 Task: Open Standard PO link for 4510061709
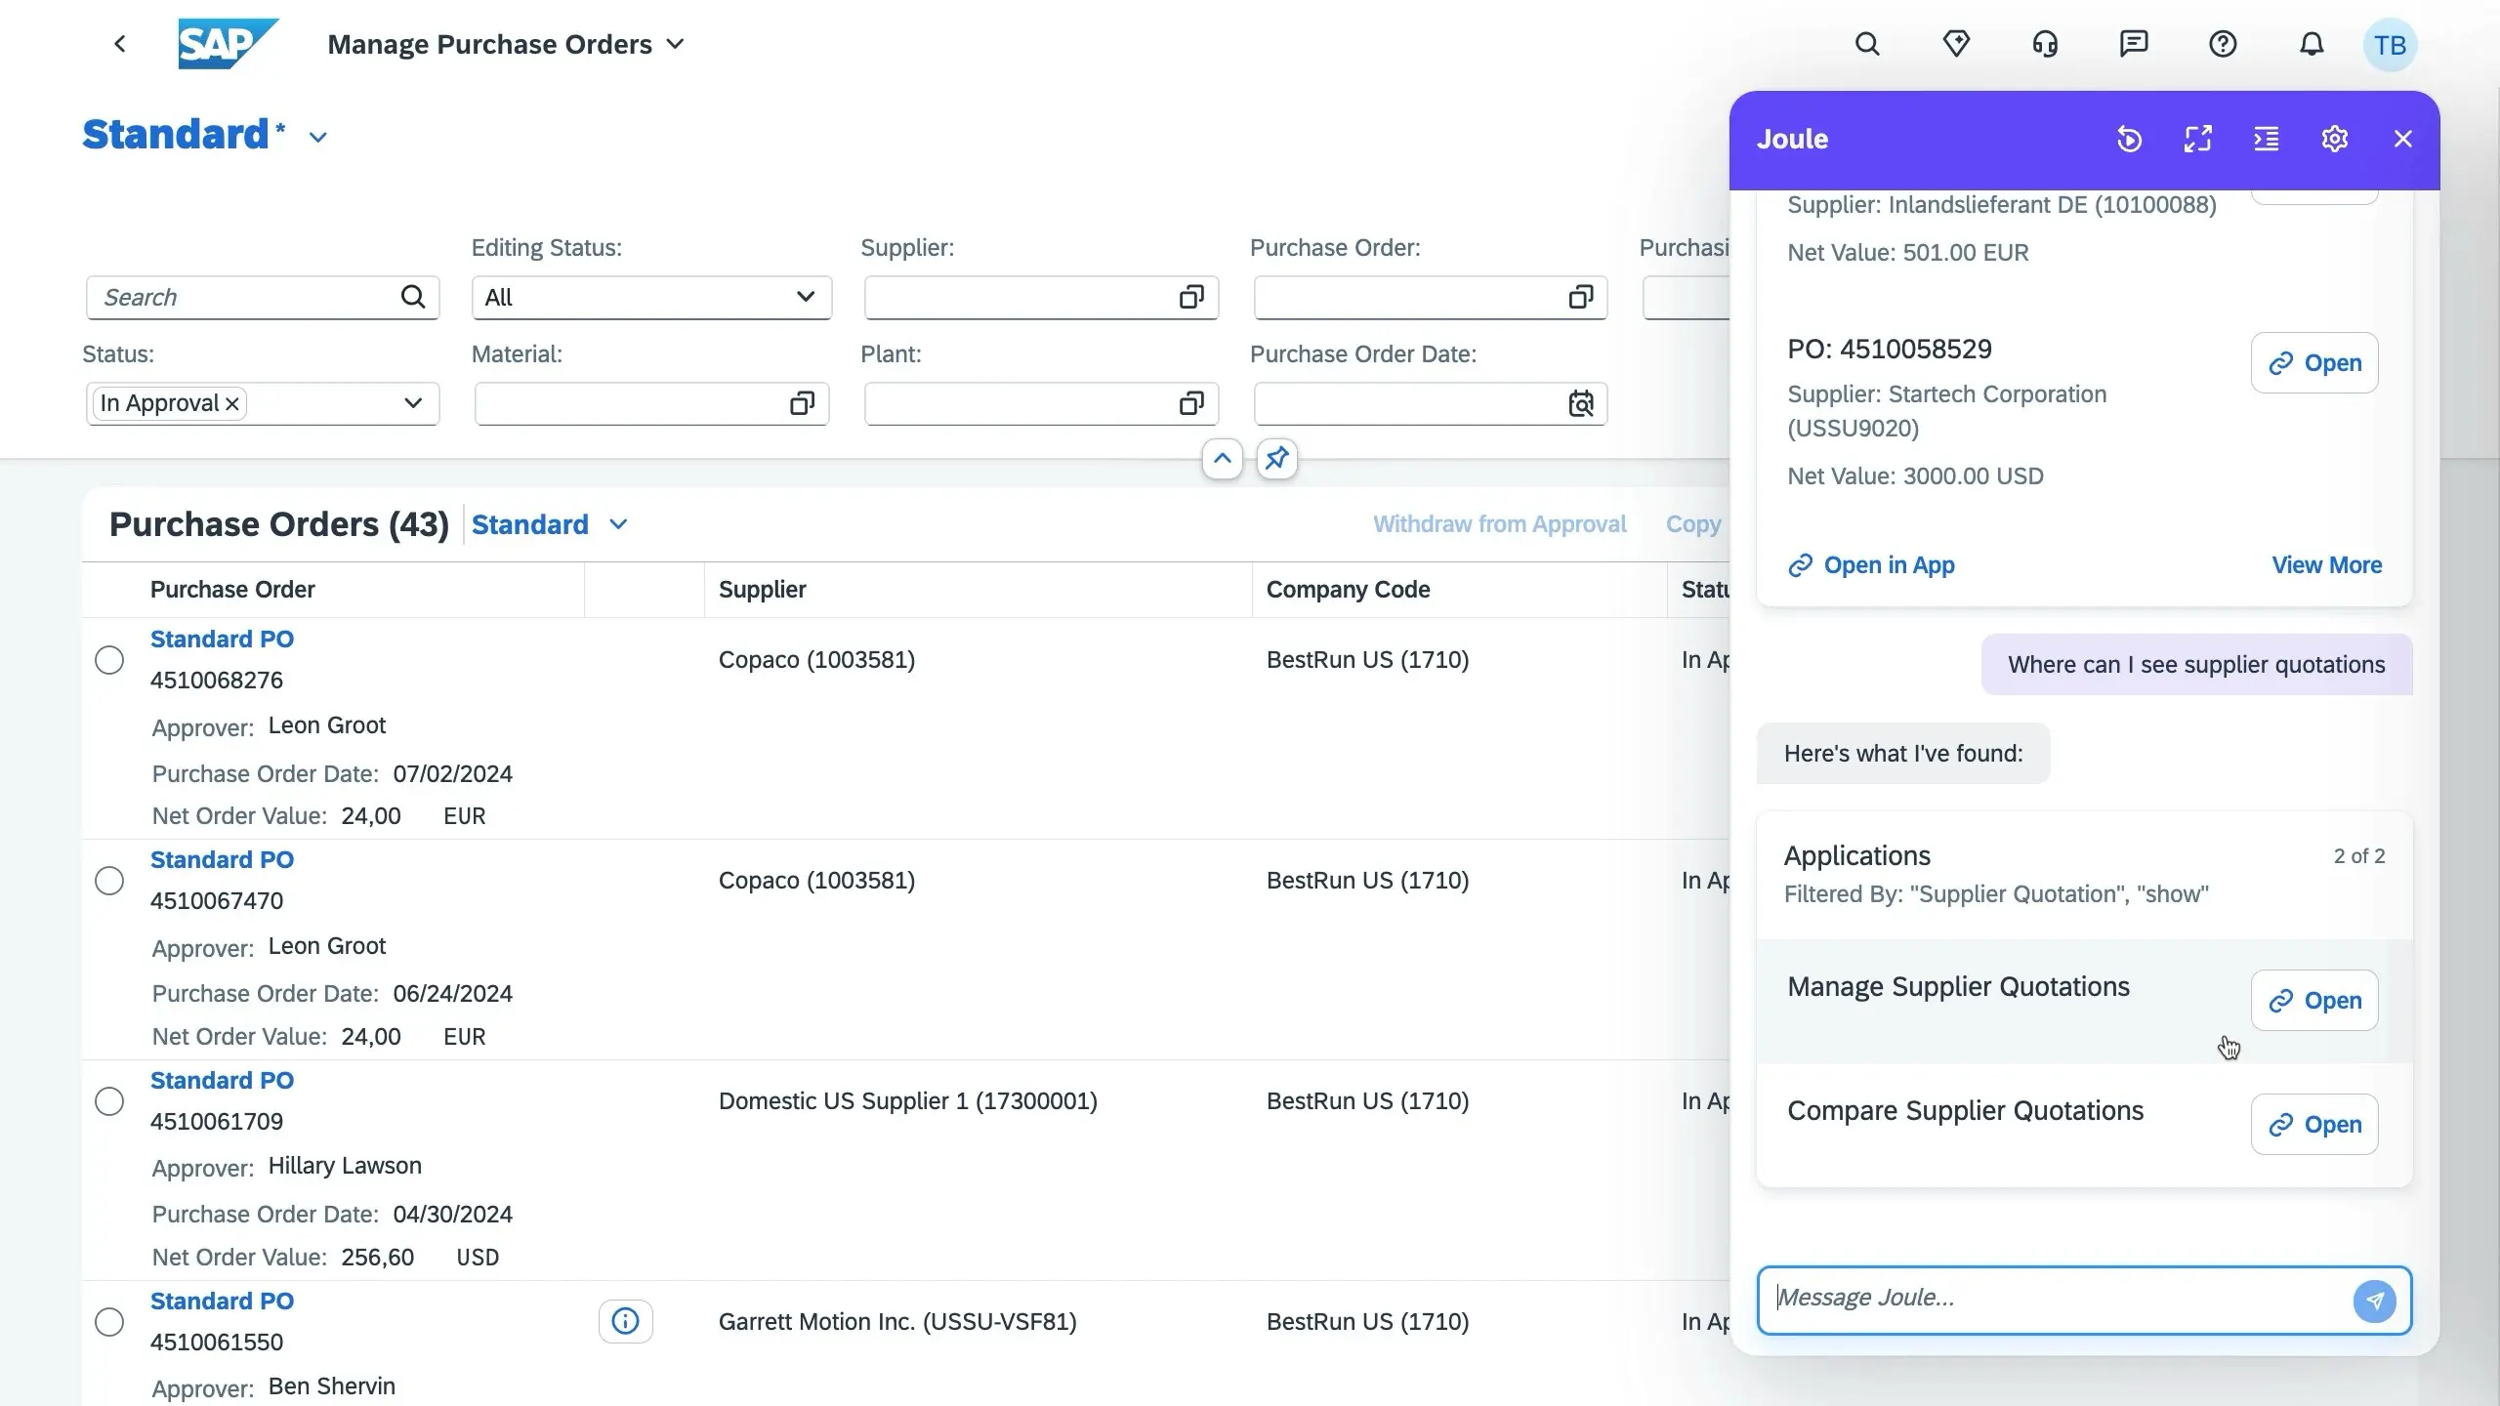point(222,1081)
